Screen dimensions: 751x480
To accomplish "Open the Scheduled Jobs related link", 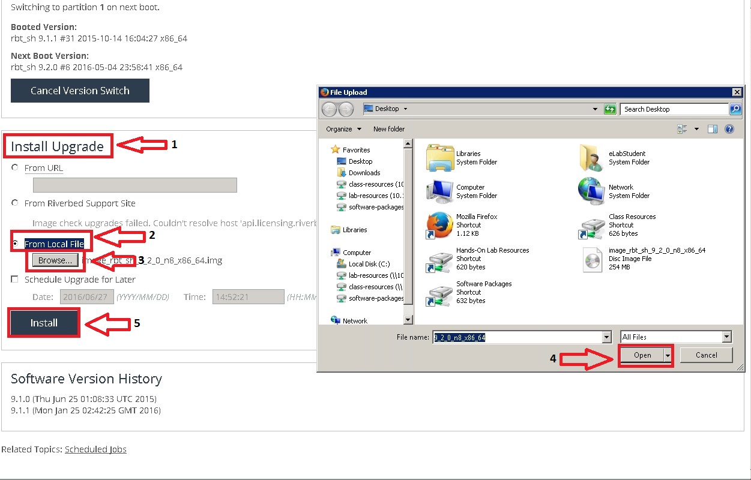I will click(95, 449).
